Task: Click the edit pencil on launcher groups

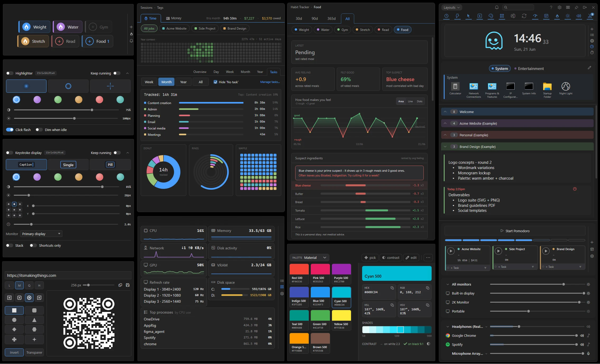Action: [x=589, y=68]
